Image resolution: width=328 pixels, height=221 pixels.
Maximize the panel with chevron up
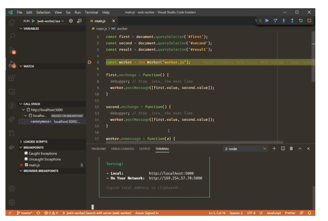[300, 148]
